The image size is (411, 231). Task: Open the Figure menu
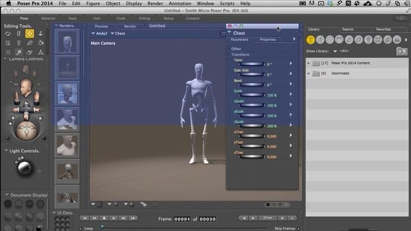pyautogui.click(x=93, y=3)
